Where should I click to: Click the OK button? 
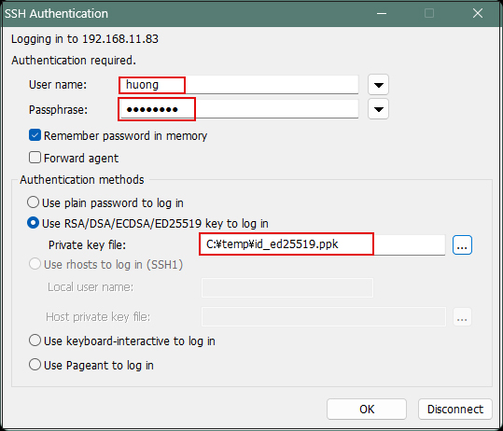tap(367, 410)
